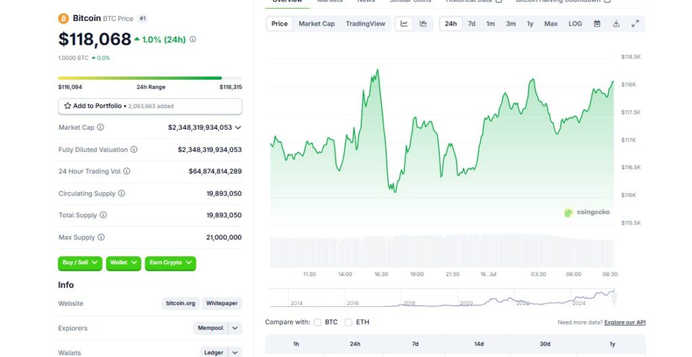
Task: Click the $118,068 price value
Action: tap(95, 39)
